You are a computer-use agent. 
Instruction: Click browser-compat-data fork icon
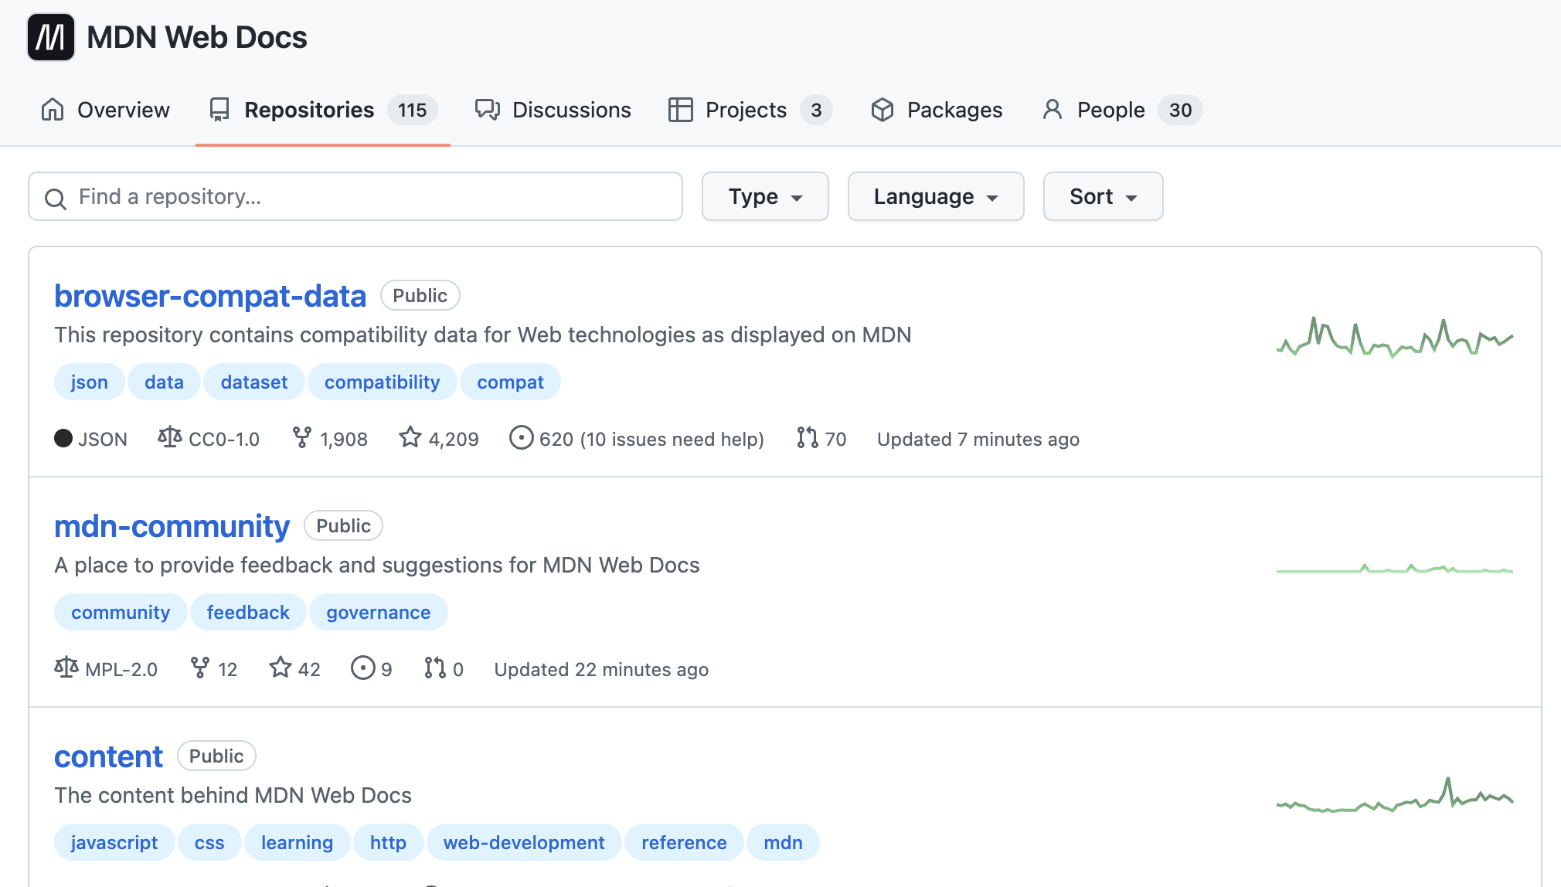(x=302, y=438)
